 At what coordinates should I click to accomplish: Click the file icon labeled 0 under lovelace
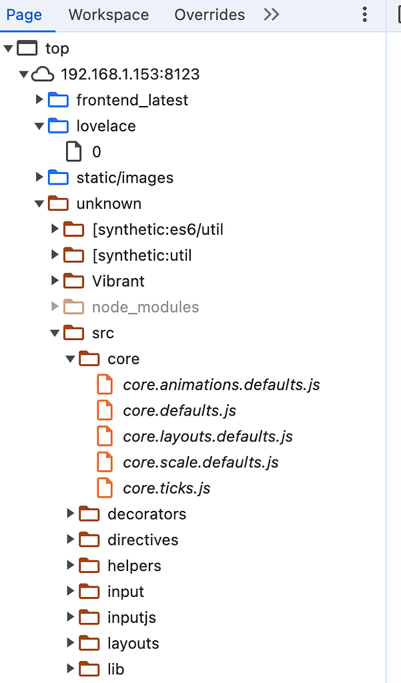click(74, 151)
